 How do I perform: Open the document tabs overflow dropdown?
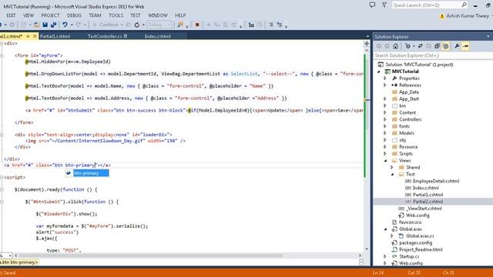367,36
